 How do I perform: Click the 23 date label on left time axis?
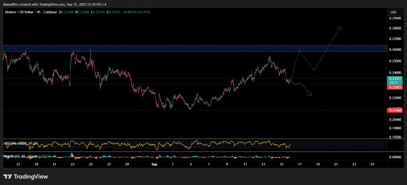pyautogui.click(x=72, y=164)
